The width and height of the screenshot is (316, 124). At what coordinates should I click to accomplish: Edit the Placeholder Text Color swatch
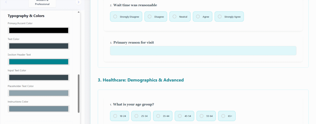coord(39,93)
